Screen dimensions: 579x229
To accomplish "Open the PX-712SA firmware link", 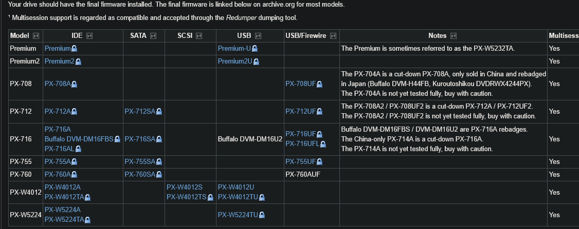I will click(140, 112).
